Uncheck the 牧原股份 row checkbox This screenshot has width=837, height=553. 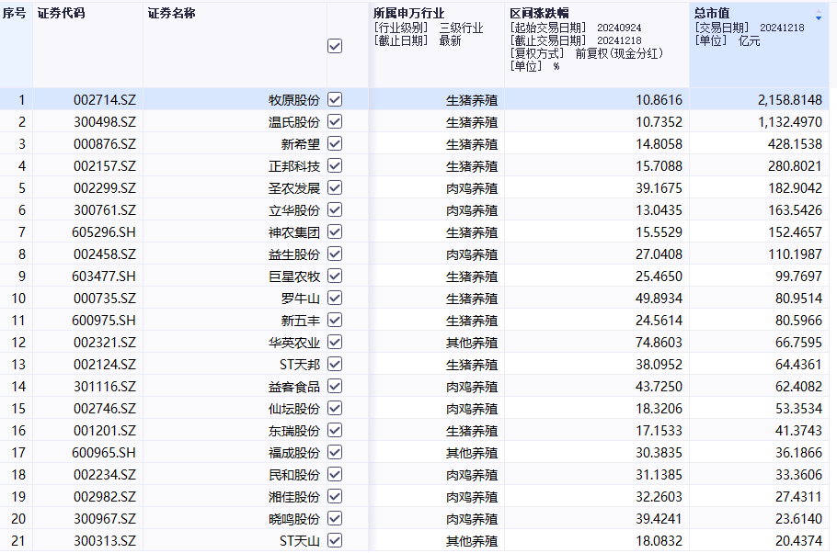pyautogui.click(x=335, y=99)
